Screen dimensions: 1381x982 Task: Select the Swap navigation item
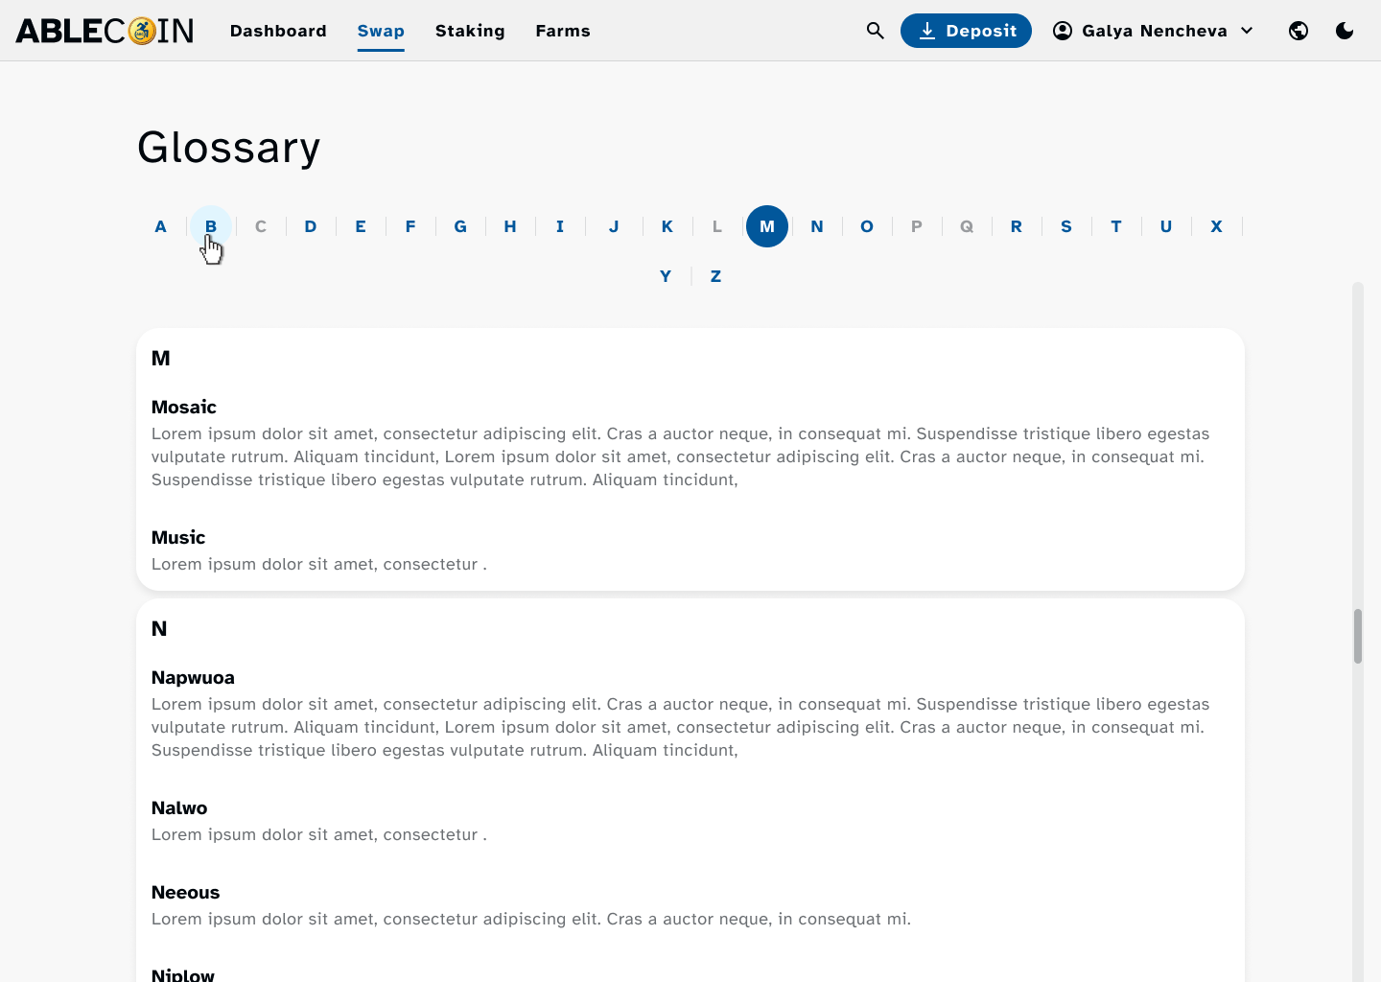tap(381, 31)
